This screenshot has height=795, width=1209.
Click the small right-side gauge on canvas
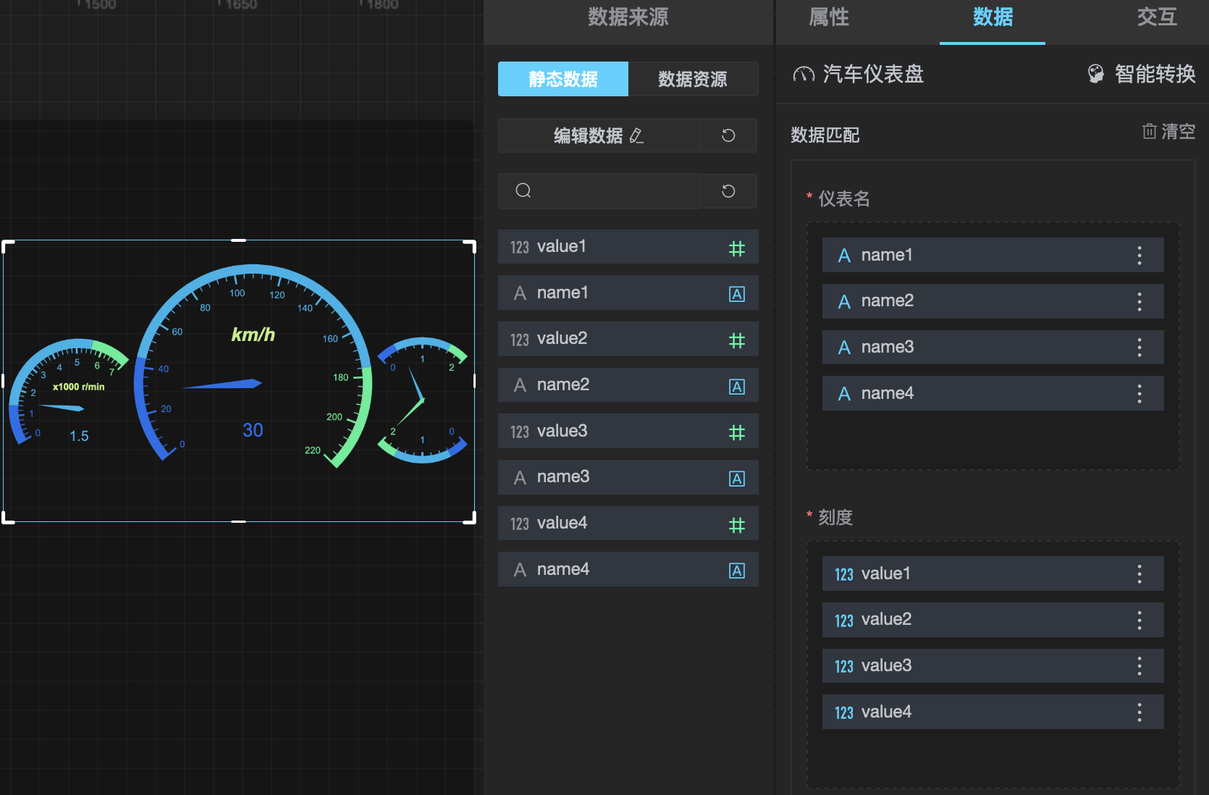click(423, 400)
